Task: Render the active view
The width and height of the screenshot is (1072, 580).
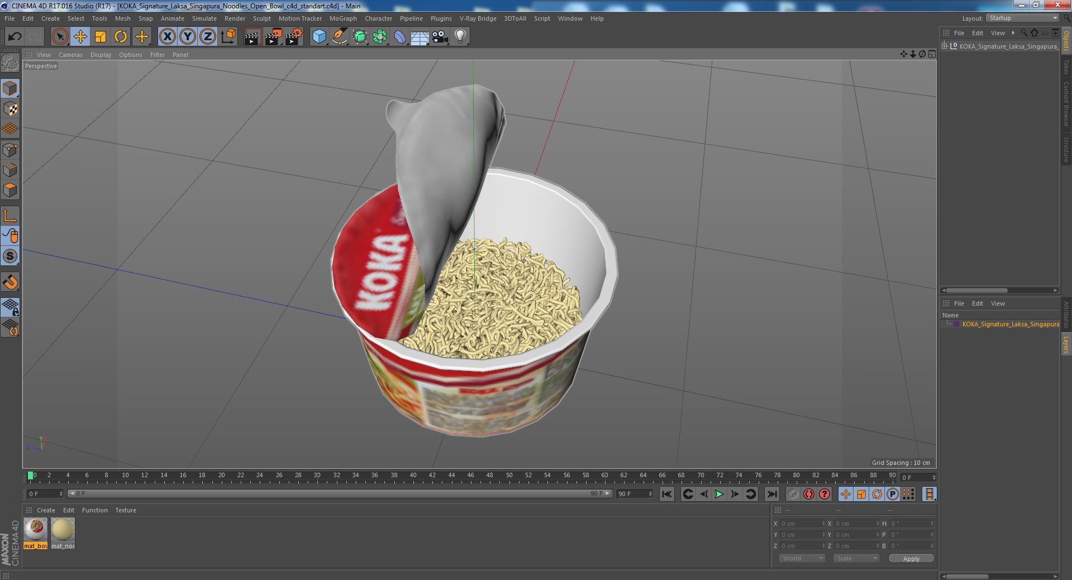Action: [252, 37]
